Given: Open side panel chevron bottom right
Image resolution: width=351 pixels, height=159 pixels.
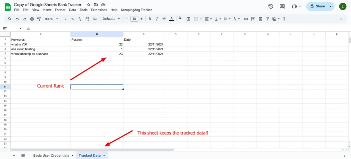Looking at the screenshot, I should click(x=344, y=156).
